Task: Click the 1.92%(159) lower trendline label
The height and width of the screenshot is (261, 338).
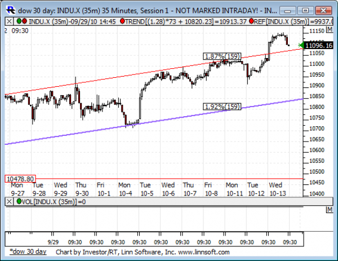Action: click(222, 107)
